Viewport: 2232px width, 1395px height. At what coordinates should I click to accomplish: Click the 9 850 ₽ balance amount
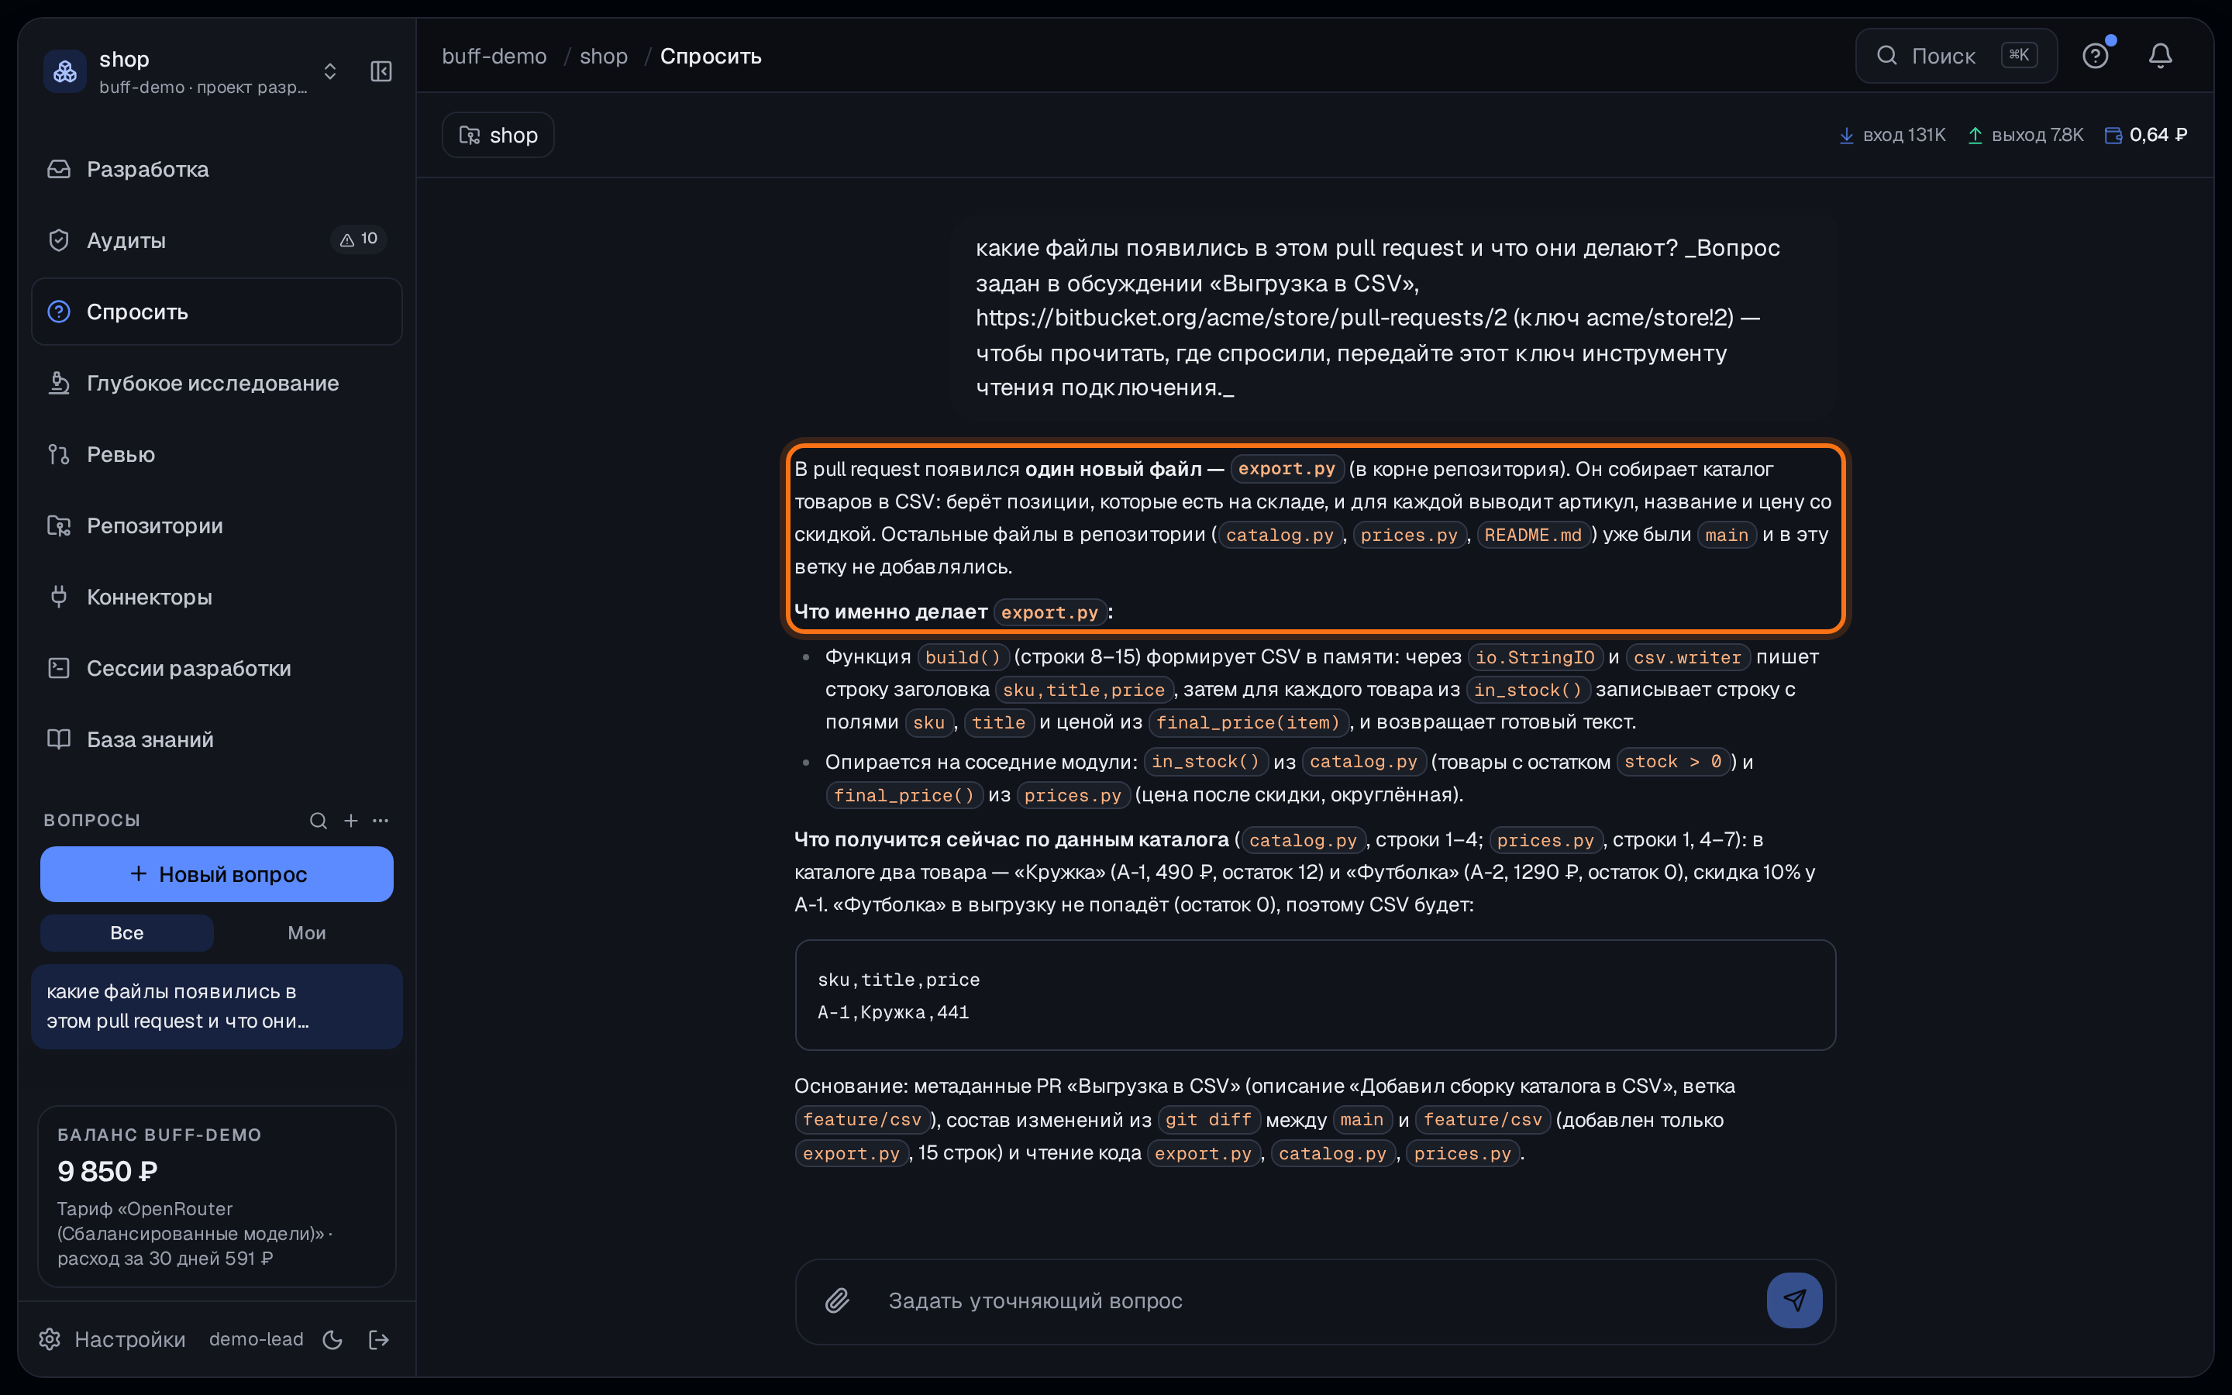(x=108, y=1171)
